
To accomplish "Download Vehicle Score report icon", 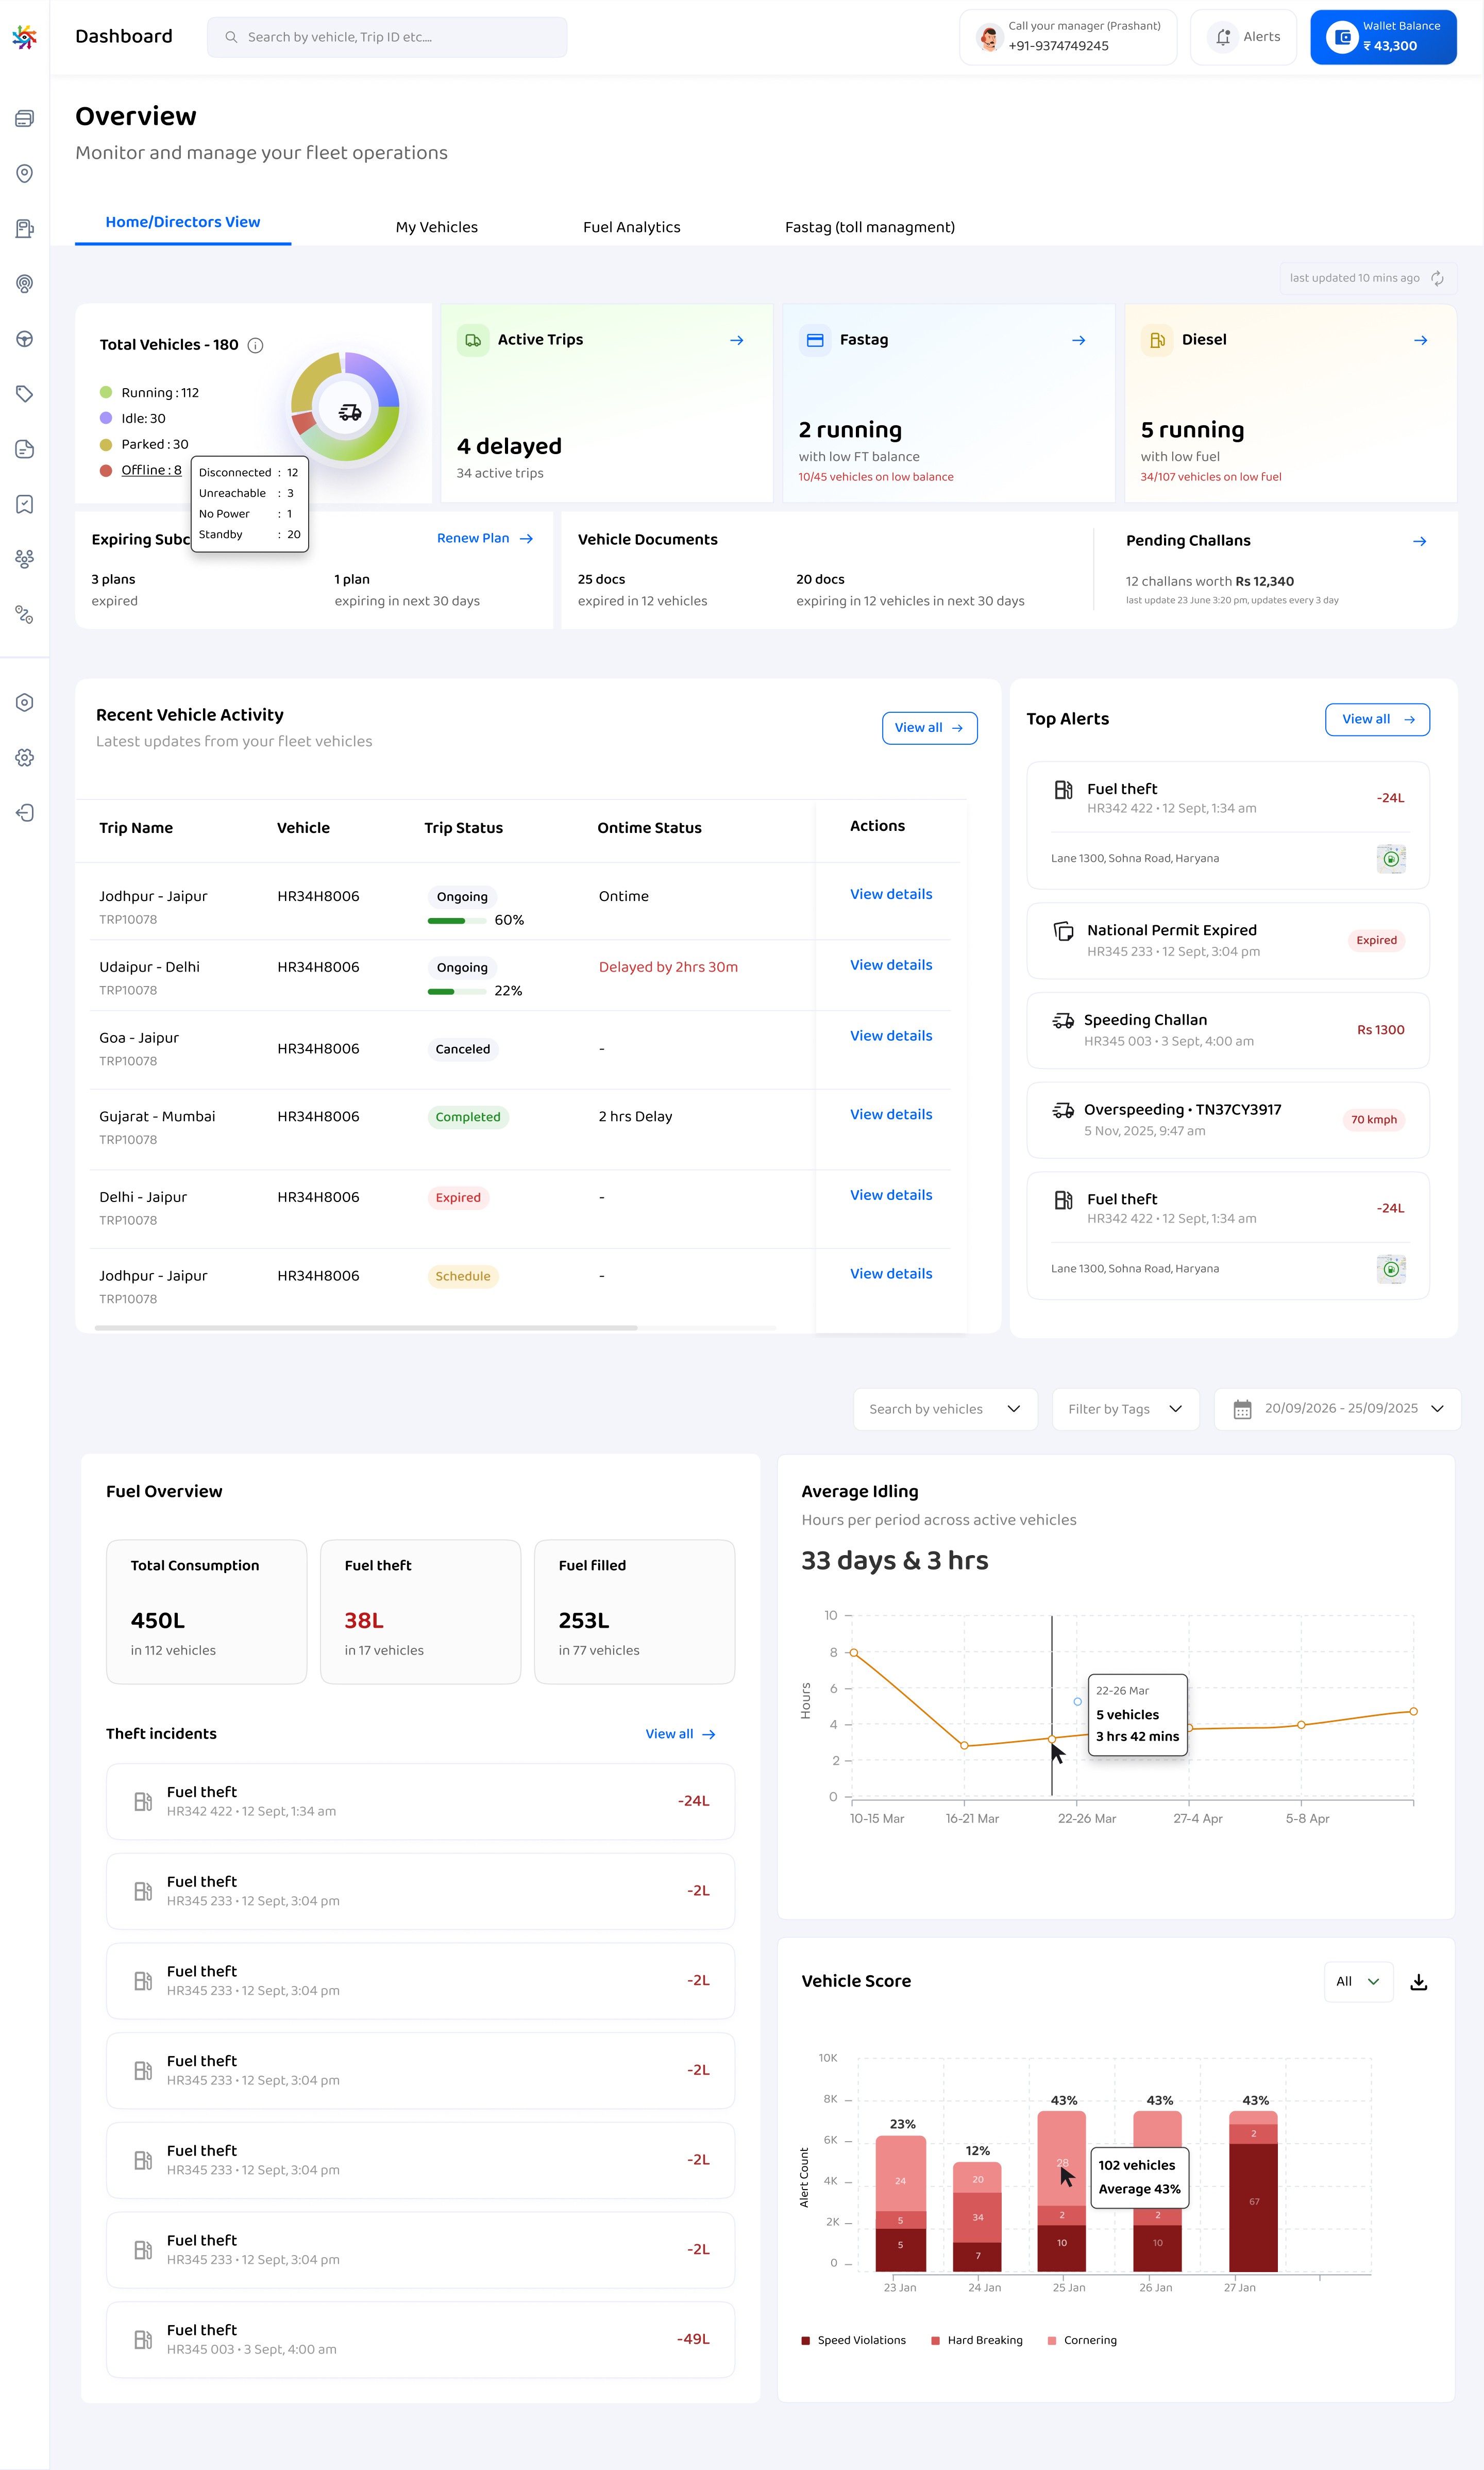I will [x=1418, y=1981].
